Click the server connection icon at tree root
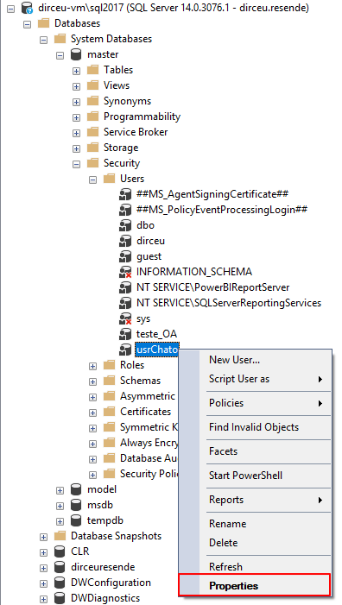Viewport: 342px width, 605px height. [x=27, y=8]
